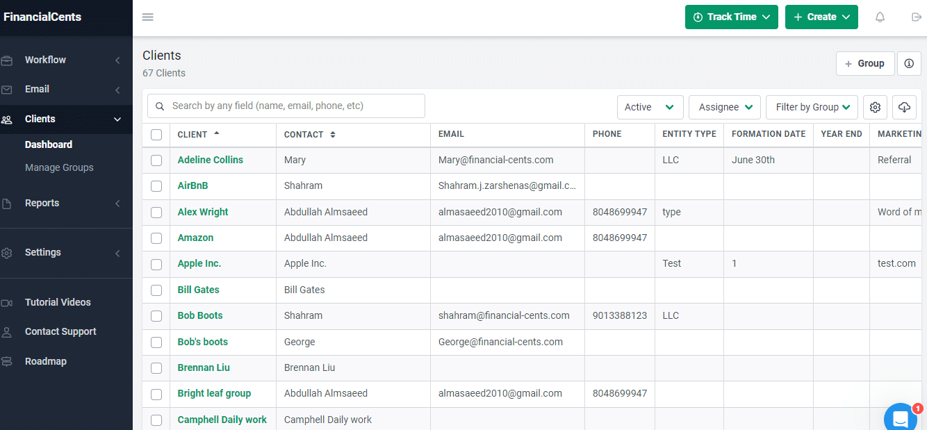Viewport: 927px width, 430px height.
Task: Open Manage Groups in sidebar
Action: (x=59, y=167)
